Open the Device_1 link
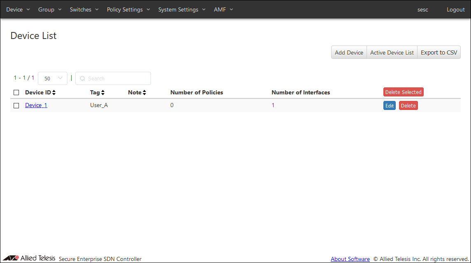Viewport: 471px width, 263px height. click(36, 105)
